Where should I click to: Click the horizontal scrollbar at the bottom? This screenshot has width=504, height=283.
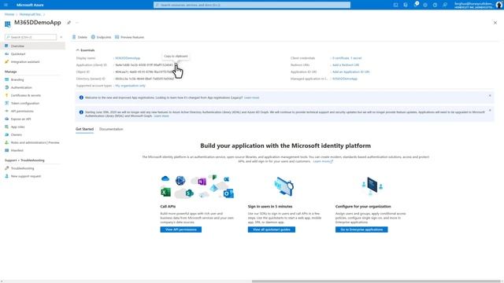point(376,281)
